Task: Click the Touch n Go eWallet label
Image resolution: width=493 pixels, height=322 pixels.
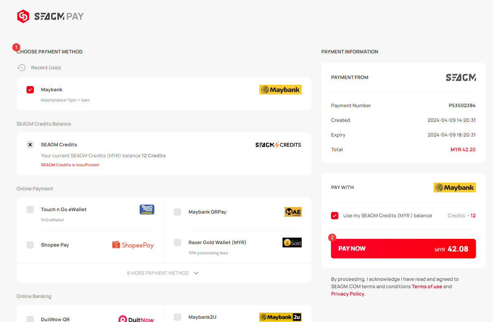Action: coord(64,210)
